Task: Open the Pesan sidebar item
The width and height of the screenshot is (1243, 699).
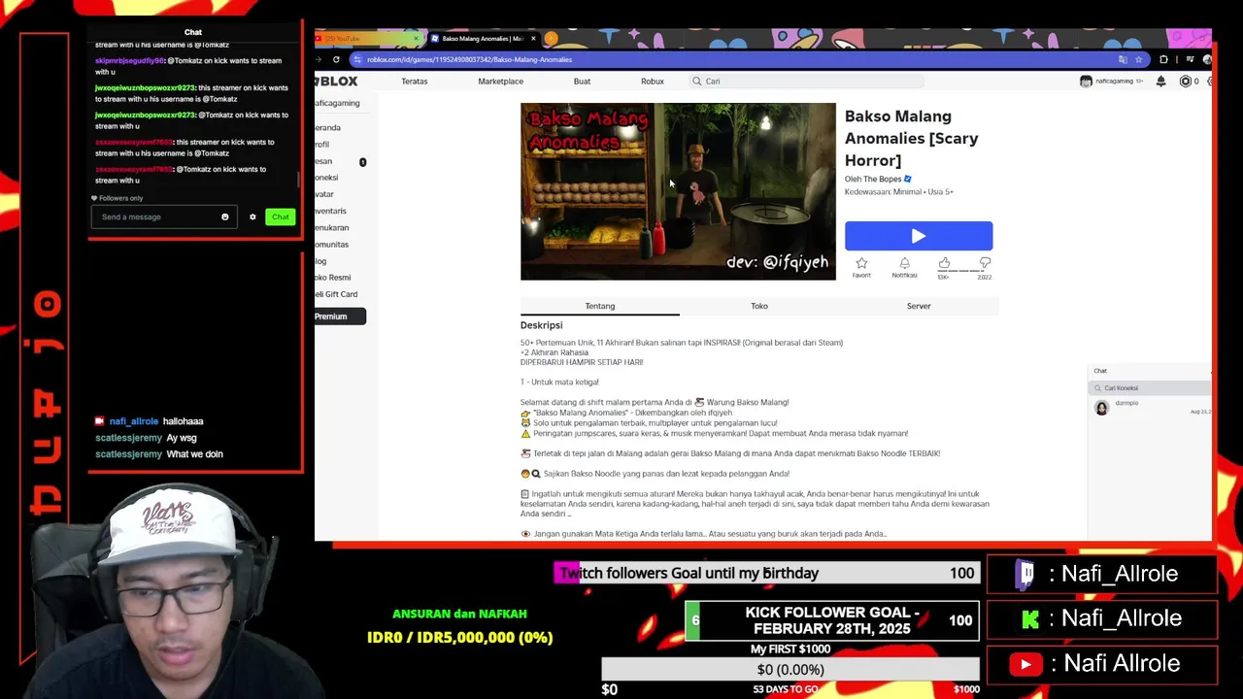Action: pyautogui.click(x=323, y=161)
